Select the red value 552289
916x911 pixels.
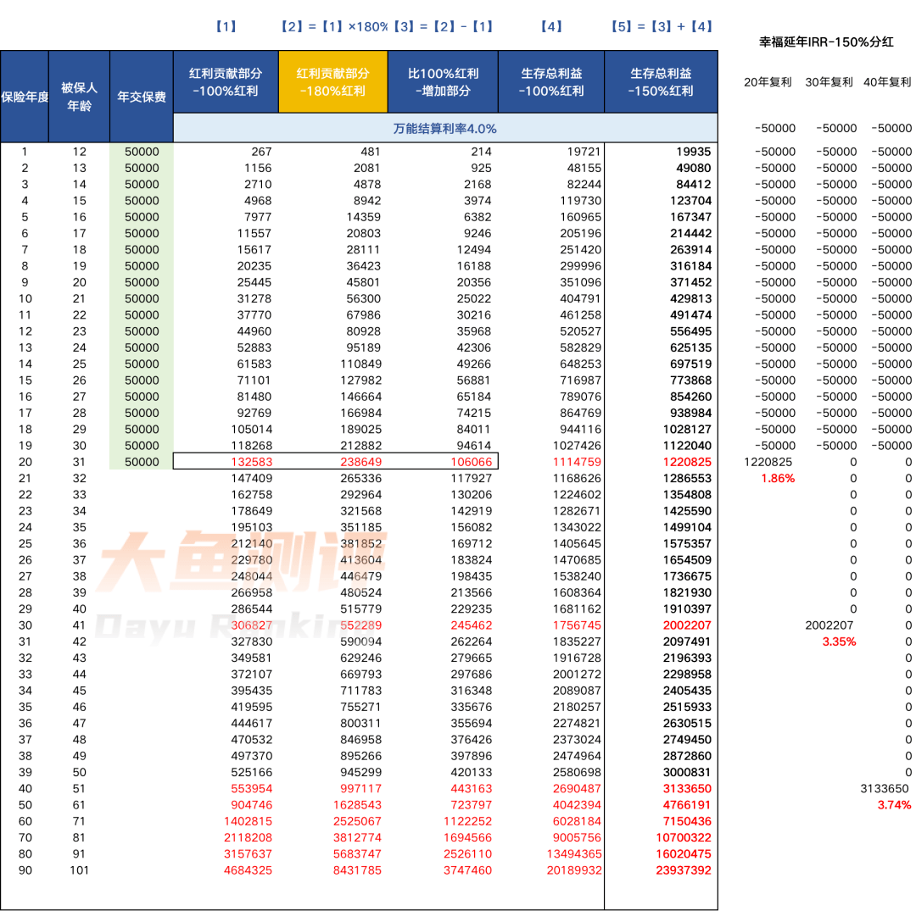pyautogui.click(x=360, y=625)
